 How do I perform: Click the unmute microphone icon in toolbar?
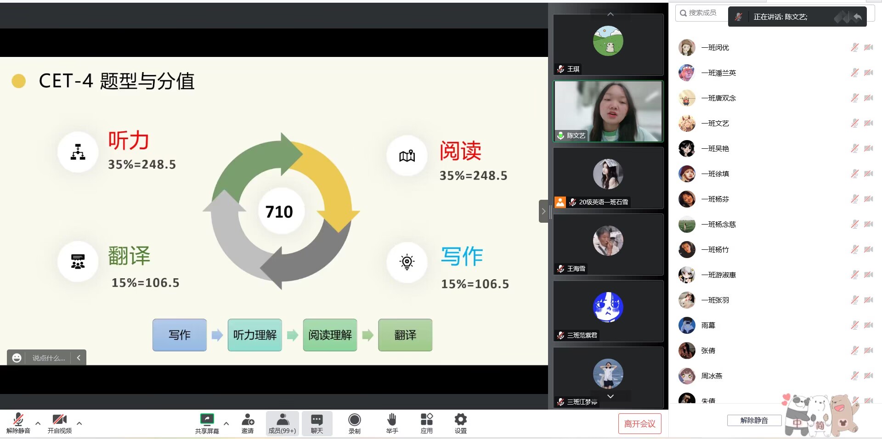click(18, 419)
